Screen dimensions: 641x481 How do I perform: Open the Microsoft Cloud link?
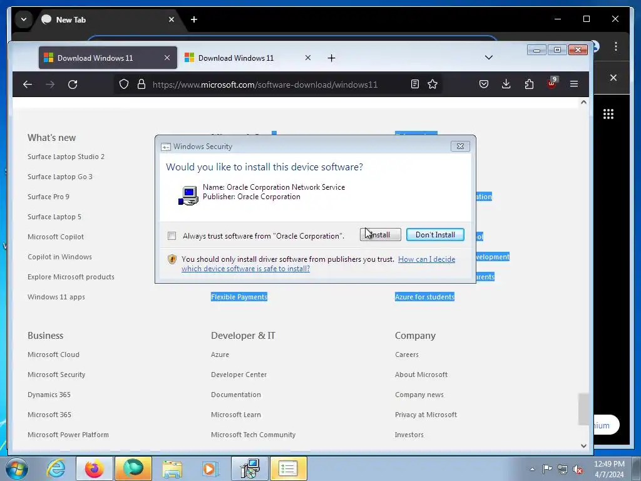tap(54, 354)
